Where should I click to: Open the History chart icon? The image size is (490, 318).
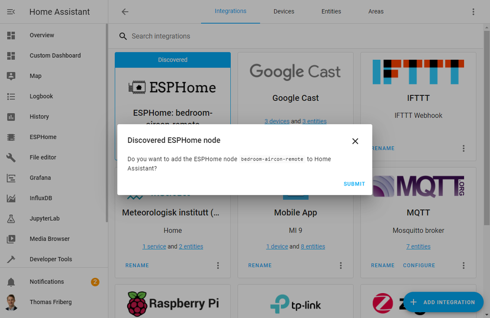(11, 117)
